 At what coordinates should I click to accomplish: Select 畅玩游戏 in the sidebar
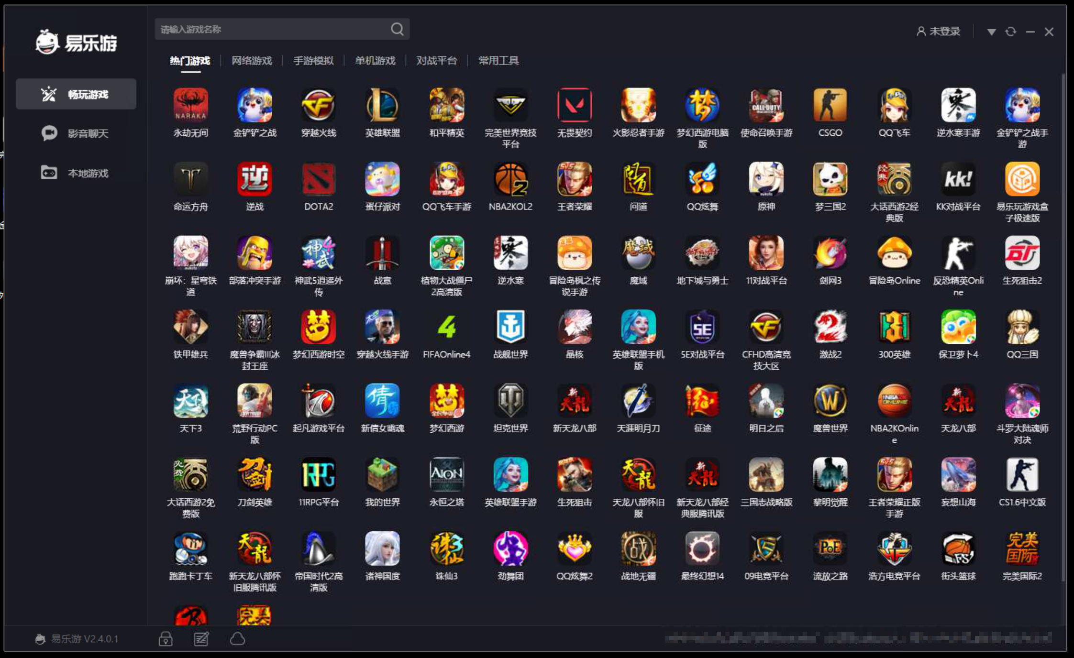click(x=76, y=94)
